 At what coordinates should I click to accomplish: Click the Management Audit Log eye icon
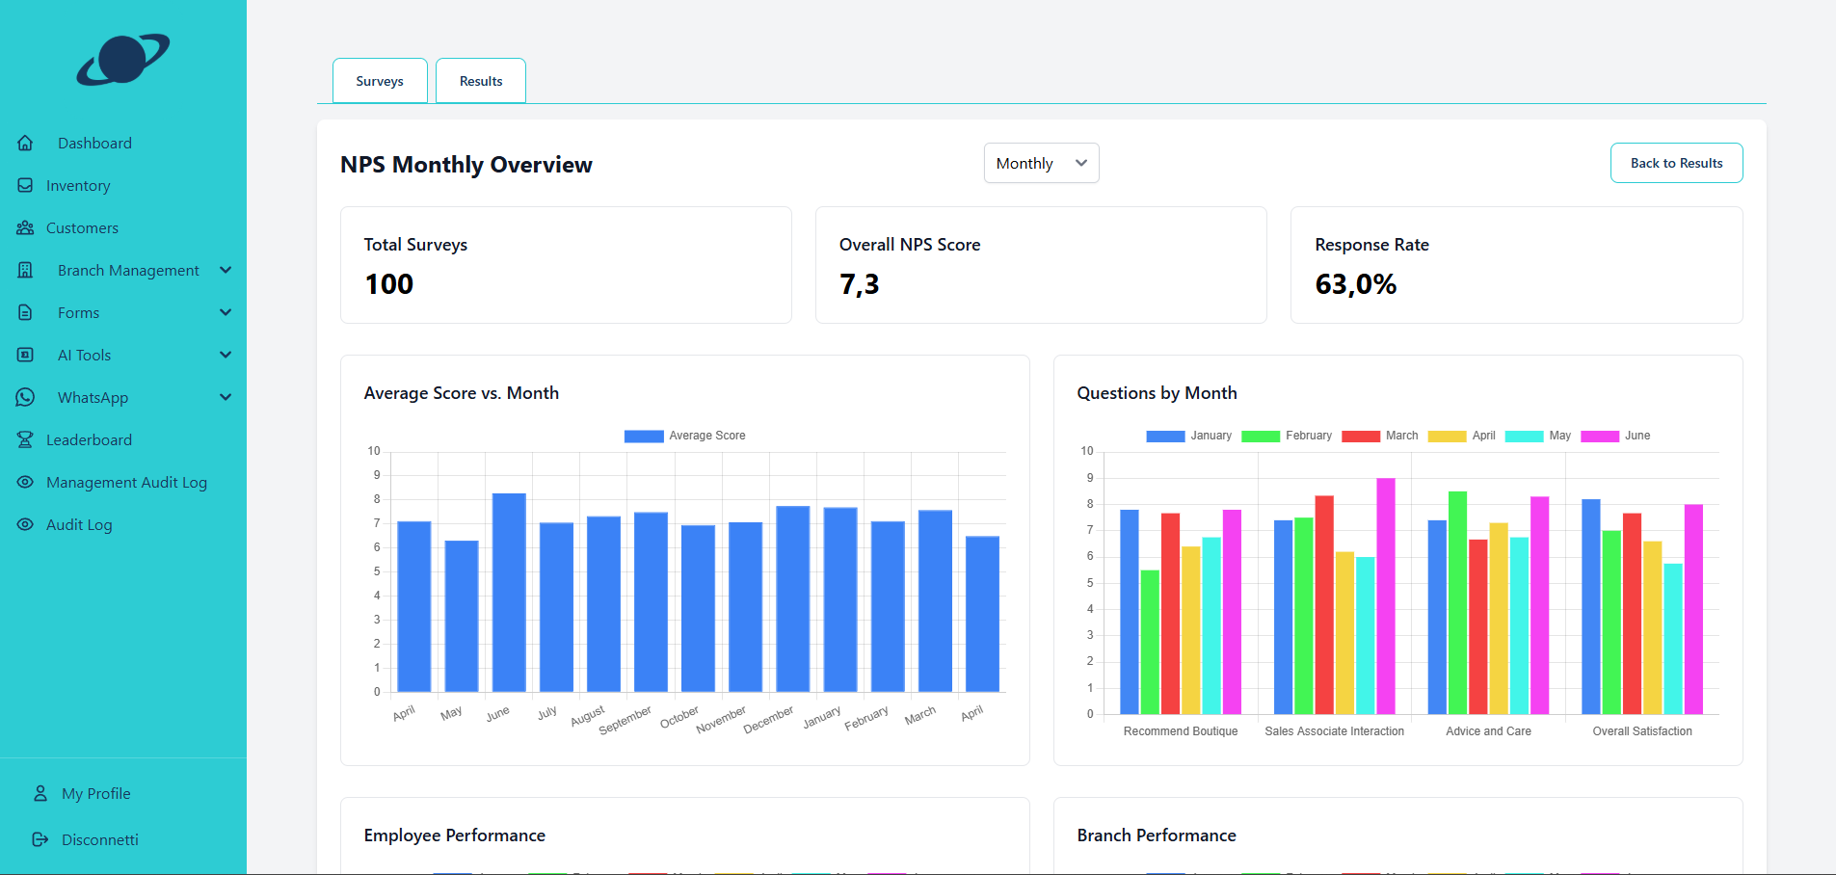[25, 482]
